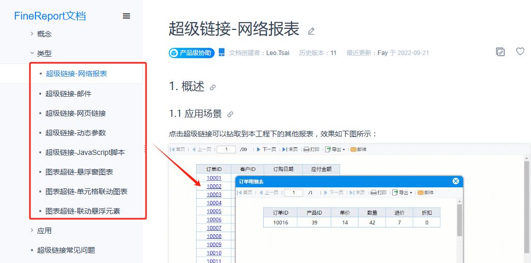This screenshot has height=263, width=531.
Task: Click order ID link 10009
Action: [214, 245]
